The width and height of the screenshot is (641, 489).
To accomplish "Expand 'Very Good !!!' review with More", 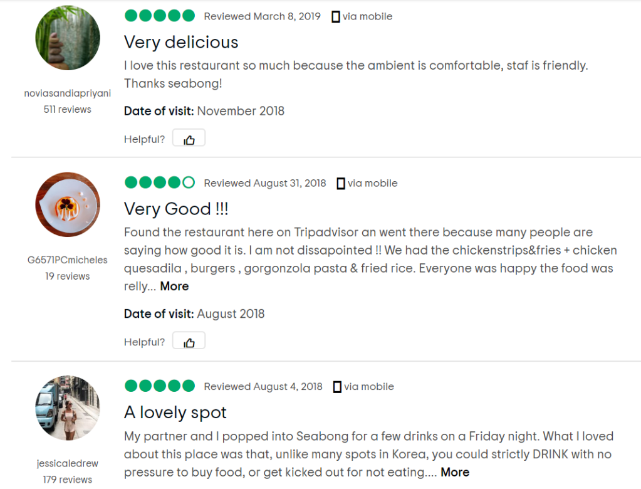I will coord(174,287).
